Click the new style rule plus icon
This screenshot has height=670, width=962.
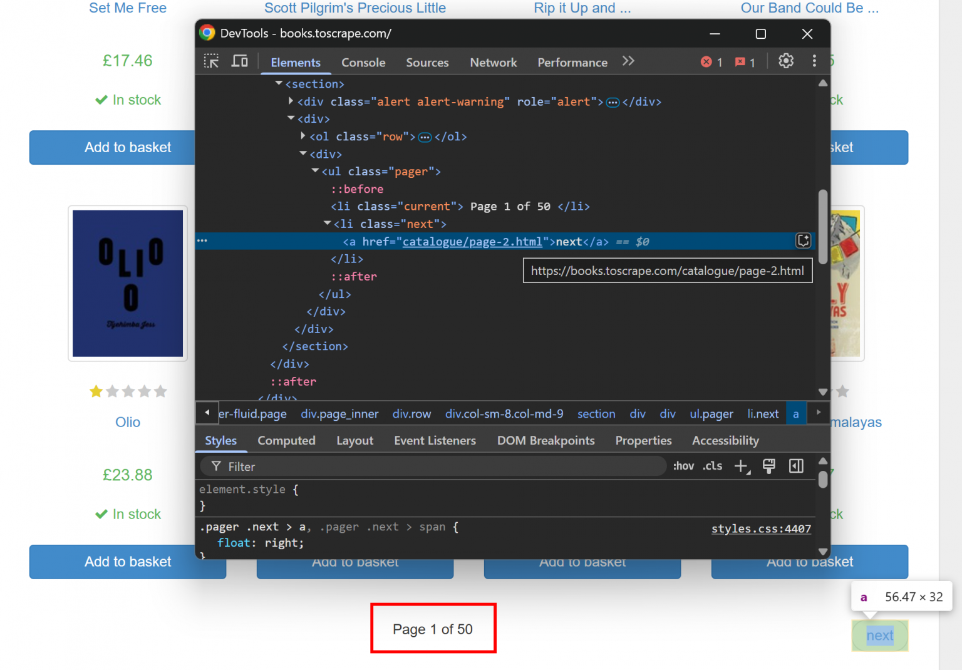742,466
